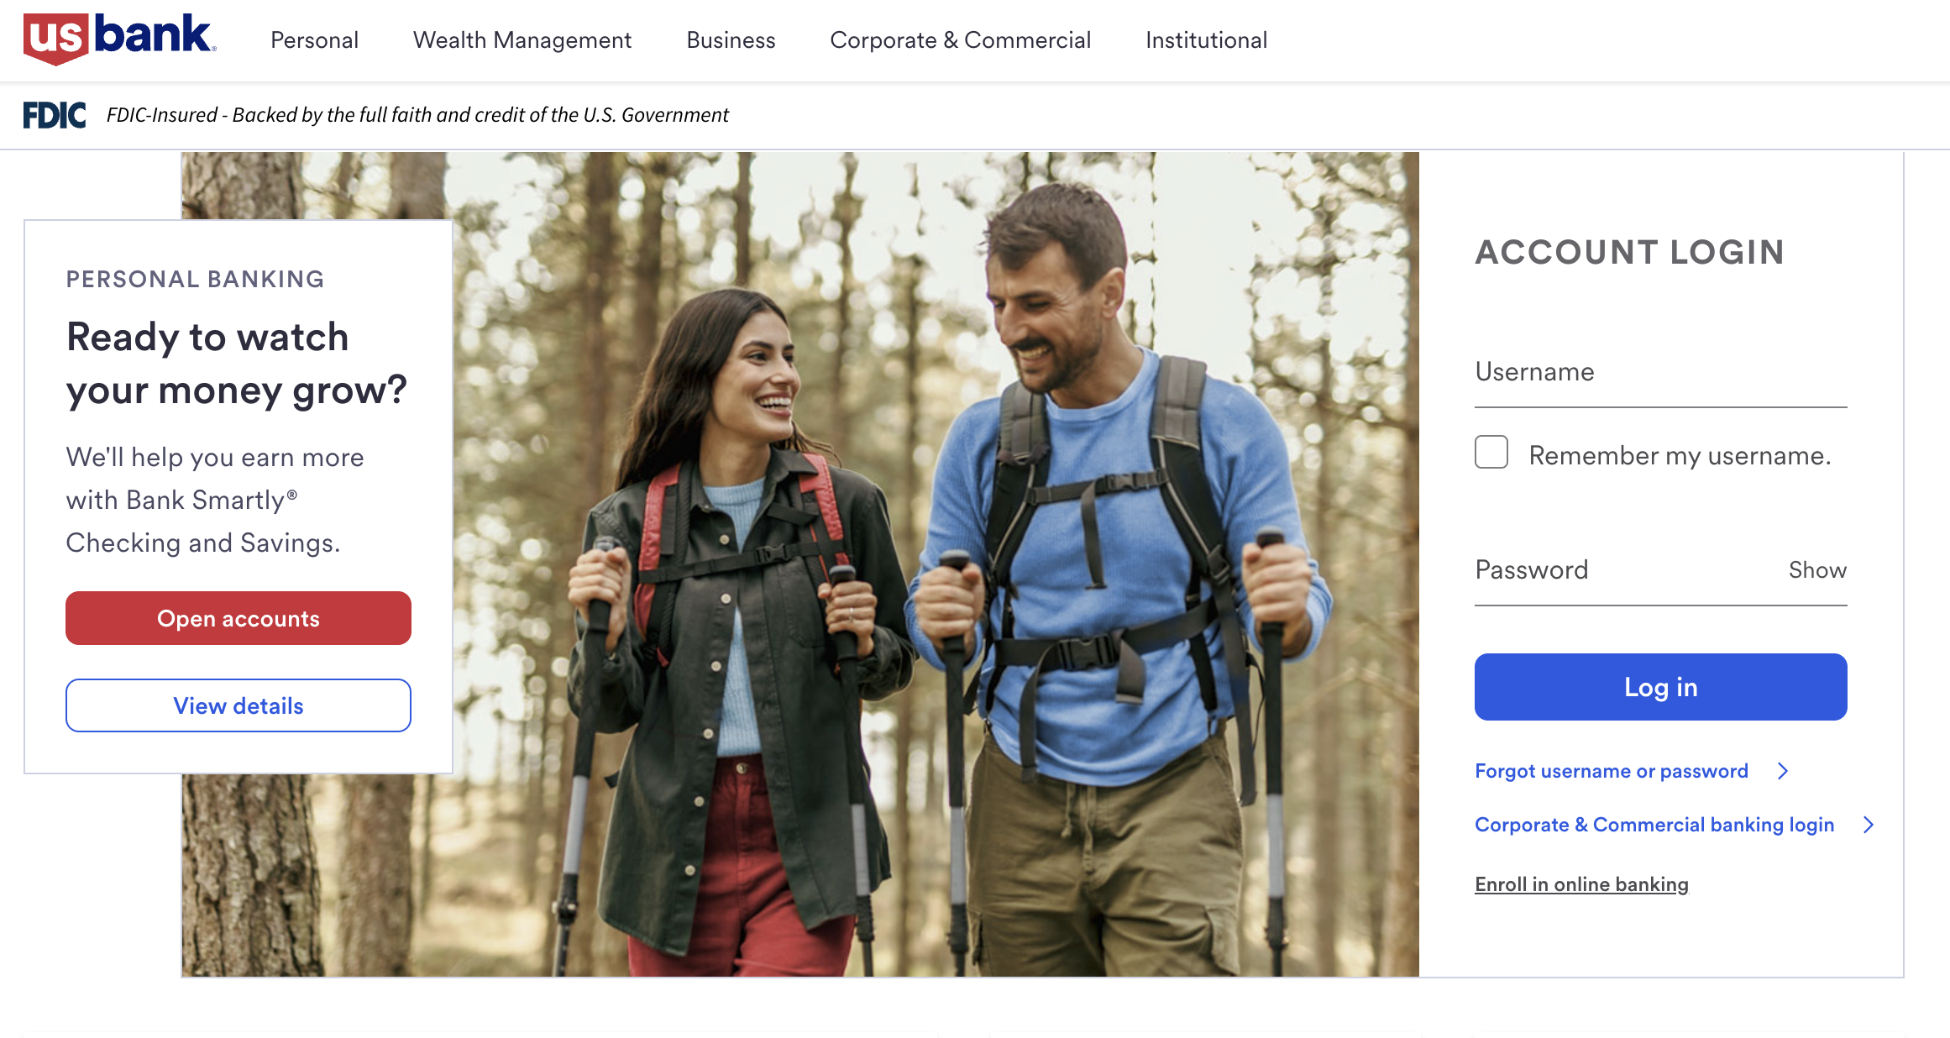Check the Remember my username box
The width and height of the screenshot is (1950, 1038).
1491,453
